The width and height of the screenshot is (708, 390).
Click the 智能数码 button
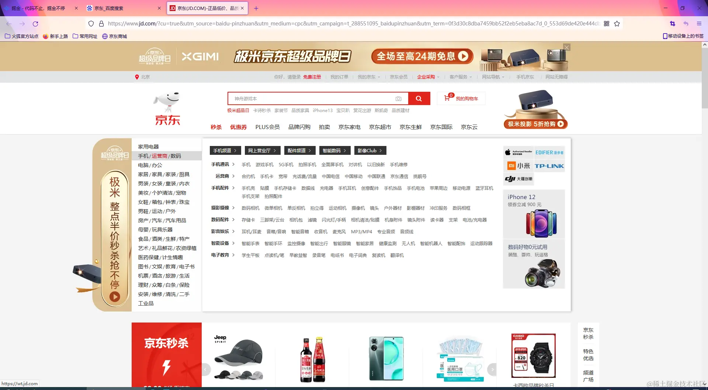point(335,150)
